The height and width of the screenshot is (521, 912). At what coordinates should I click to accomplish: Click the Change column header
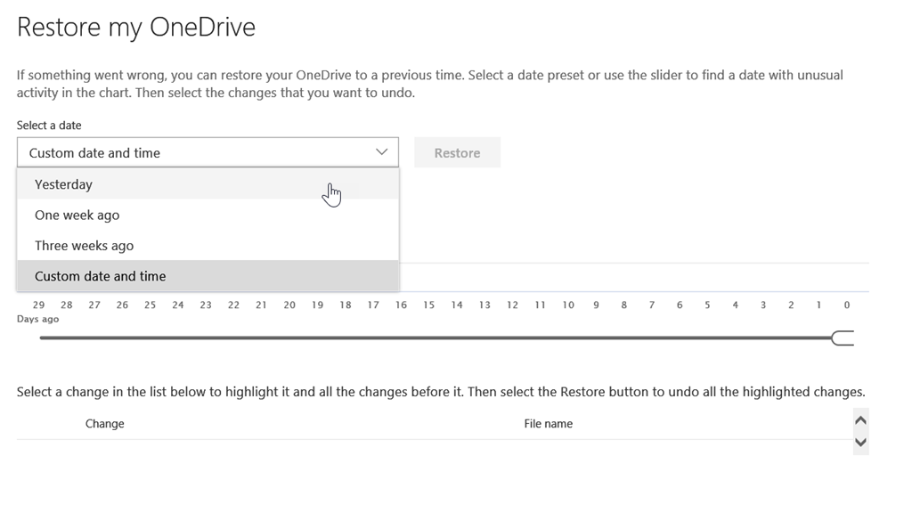pos(104,424)
